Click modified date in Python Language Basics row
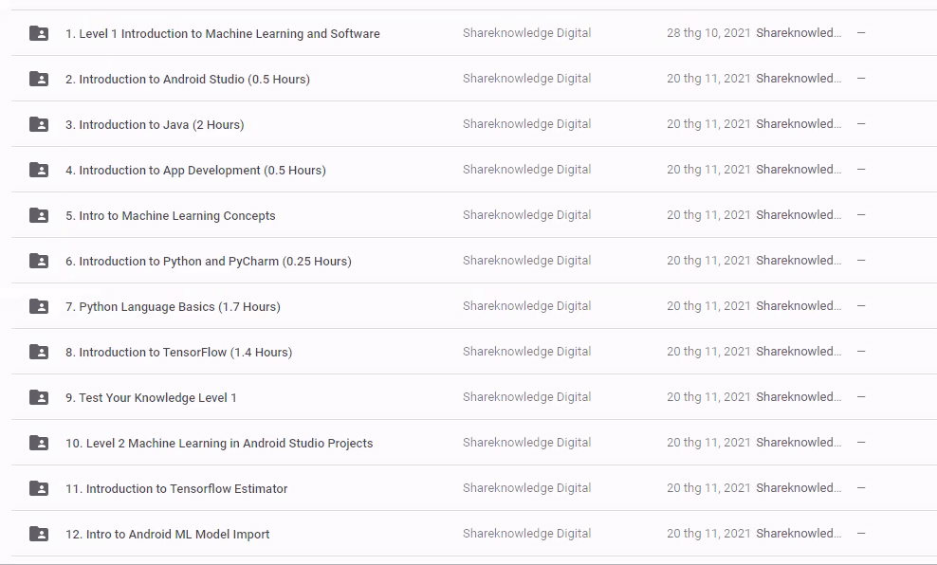 [707, 306]
